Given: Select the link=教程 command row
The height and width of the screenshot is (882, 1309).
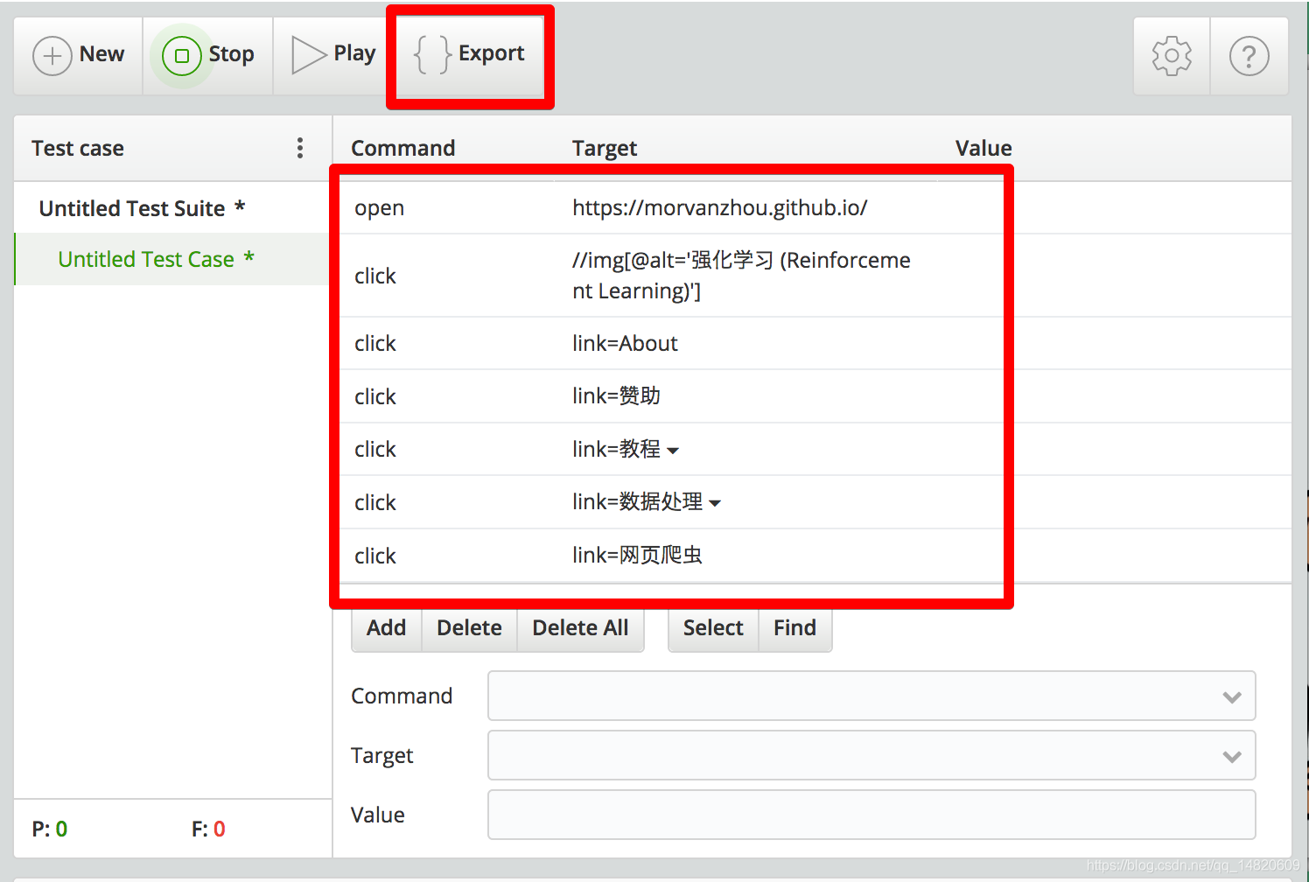Looking at the screenshot, I should pos(814,449).
